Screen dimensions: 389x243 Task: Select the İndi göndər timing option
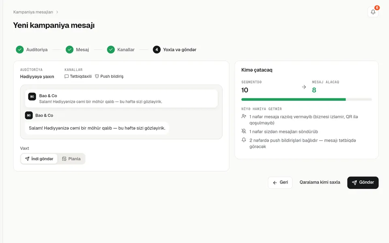[x=39, y=159]
